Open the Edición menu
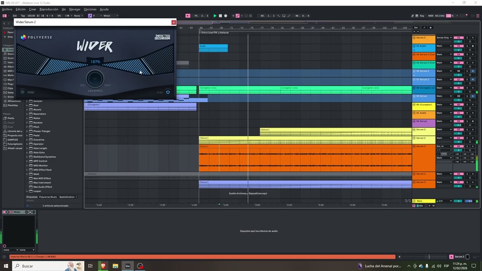 tap(21, 9)
